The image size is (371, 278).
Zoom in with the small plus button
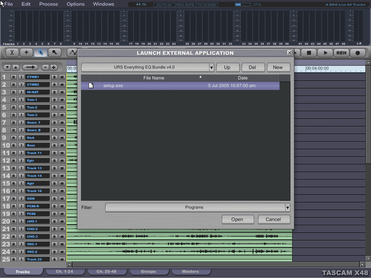click(x=54, y=67)
